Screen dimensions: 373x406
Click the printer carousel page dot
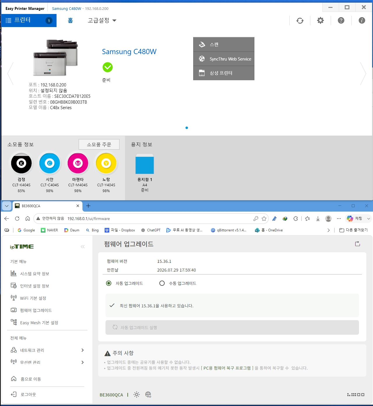187,128
